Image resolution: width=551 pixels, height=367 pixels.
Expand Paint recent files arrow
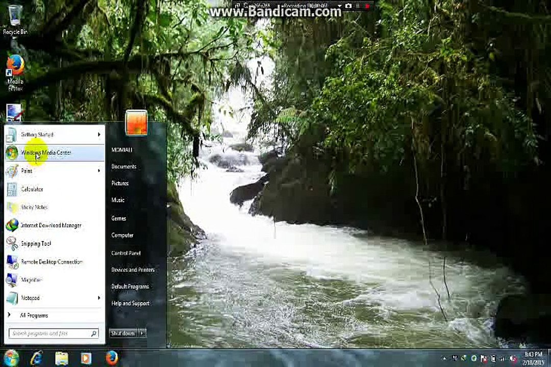pos(99,171)
